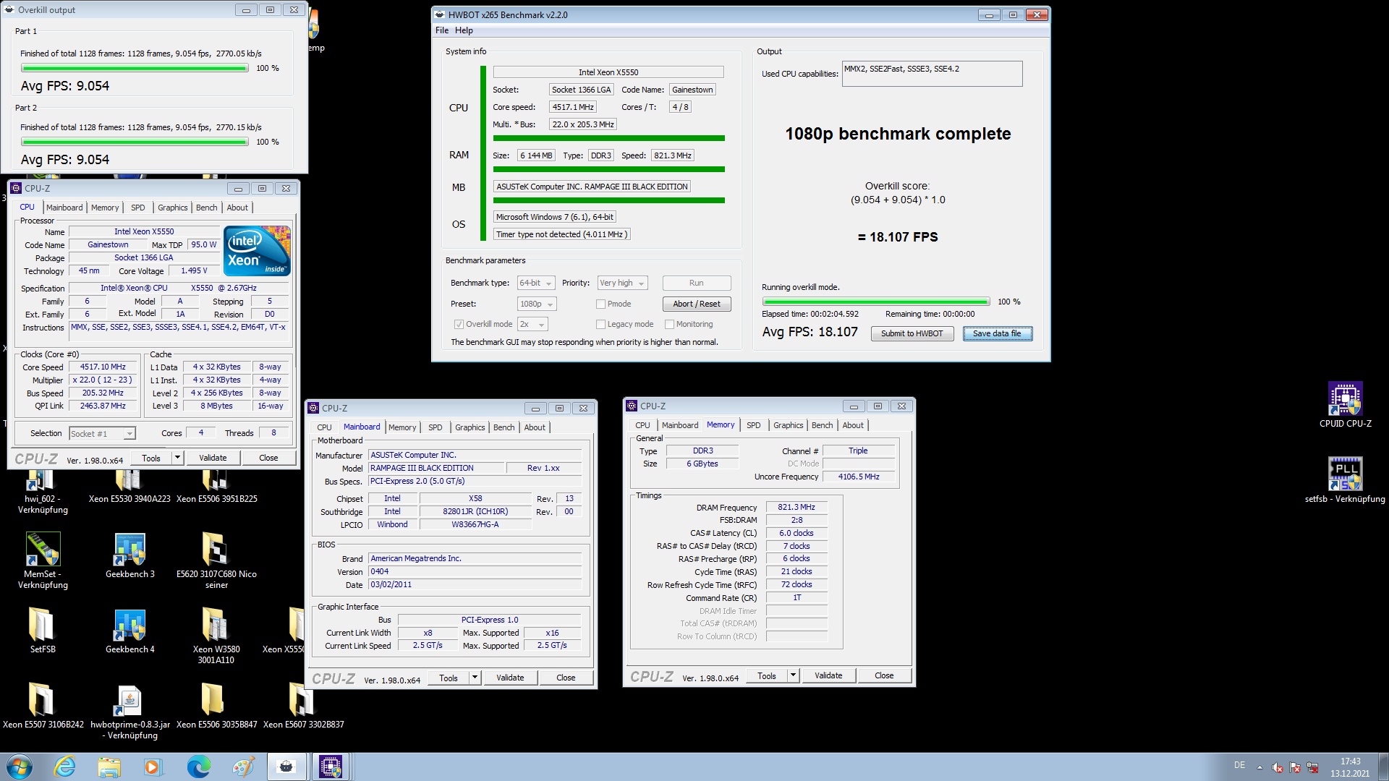The image size is (1389, 781).
Task: Click Submit to HWBOT button
Action: click(912, 333)
